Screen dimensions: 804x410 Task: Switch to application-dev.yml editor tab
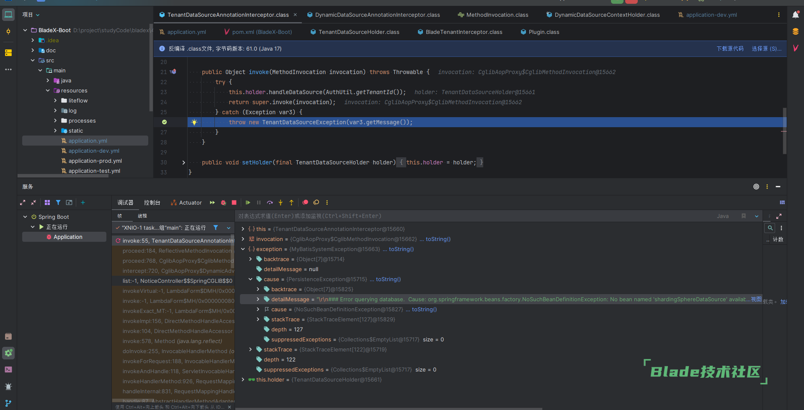pyautogui.click(x=707, y=15)
